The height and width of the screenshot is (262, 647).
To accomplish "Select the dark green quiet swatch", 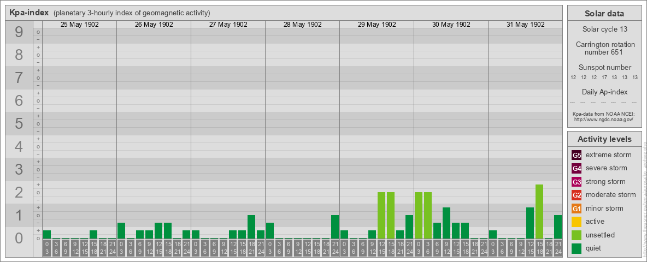I will 577,248.
